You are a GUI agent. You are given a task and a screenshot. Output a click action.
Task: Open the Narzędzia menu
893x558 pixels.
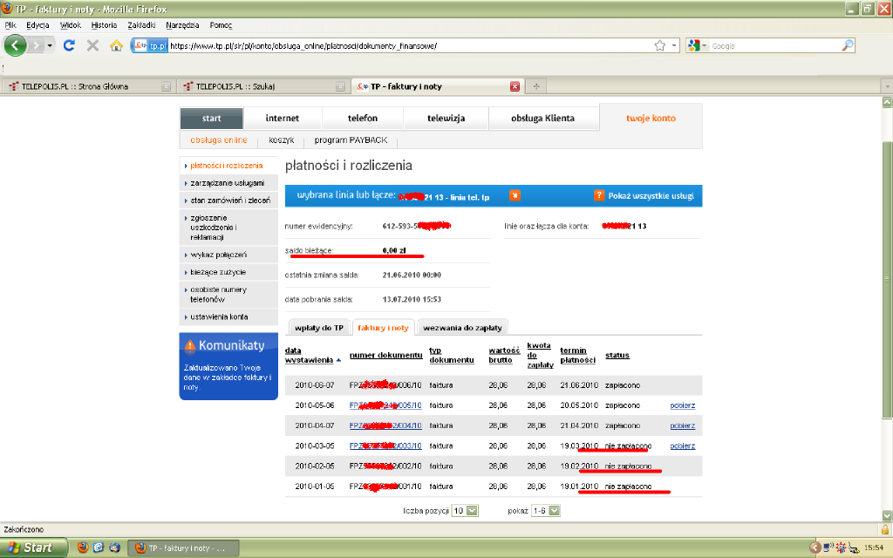(x=182, y=25)
